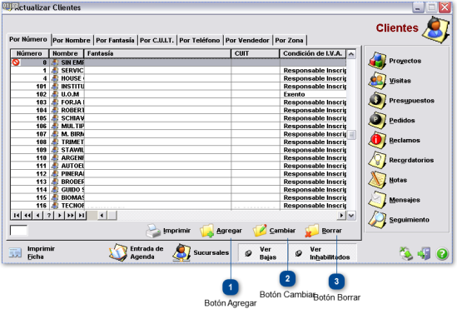The image size is (457, 319).
Task: Open the Presupuestos dollar icon
Action: pyautogui.click(x=377, y=100)
